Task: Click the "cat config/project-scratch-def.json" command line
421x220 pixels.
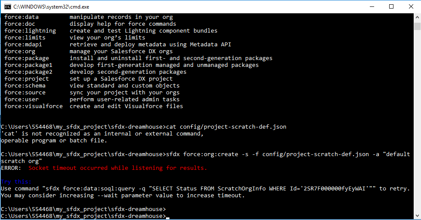Action: pyautogui.click(x=227, y=127)
